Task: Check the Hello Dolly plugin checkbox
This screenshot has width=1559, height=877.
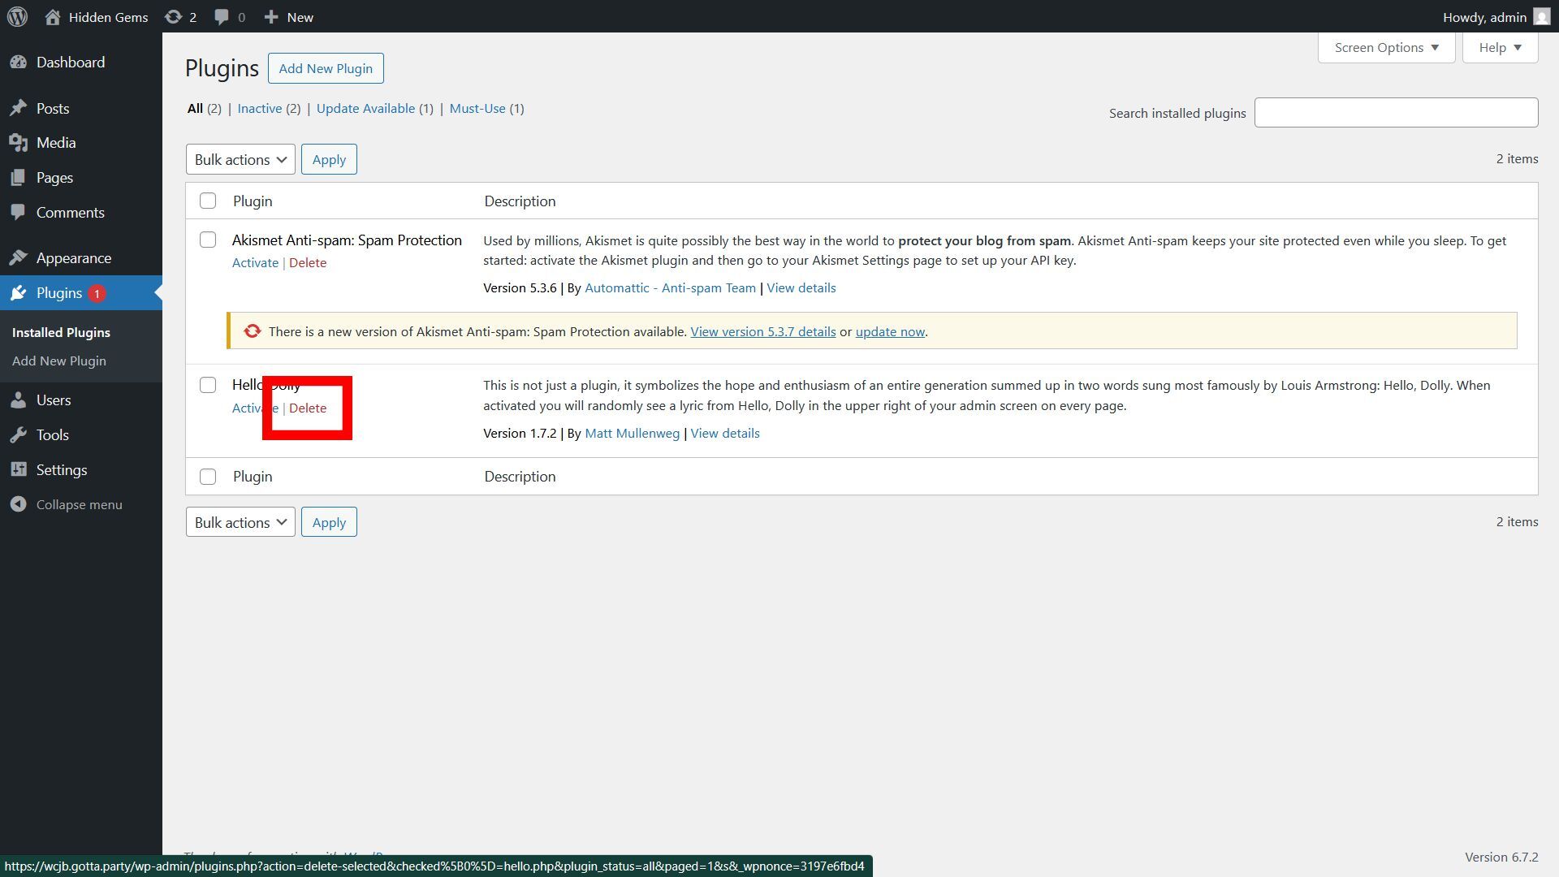Action: click(208, 385)
